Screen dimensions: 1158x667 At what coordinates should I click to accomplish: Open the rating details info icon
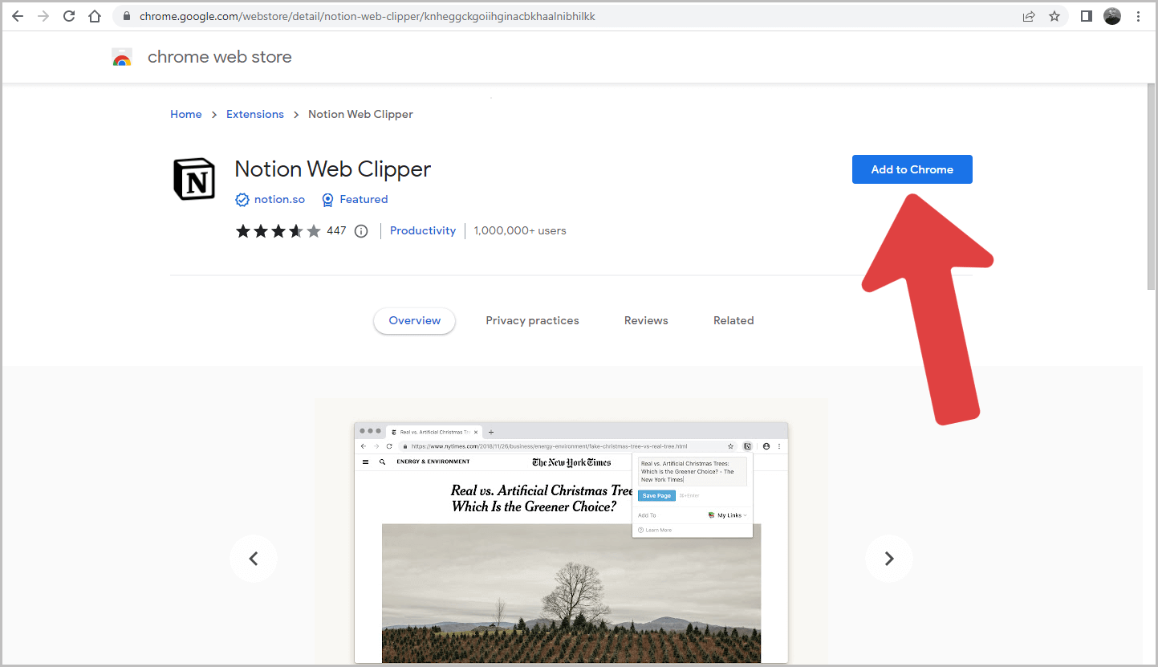(361, 230)
